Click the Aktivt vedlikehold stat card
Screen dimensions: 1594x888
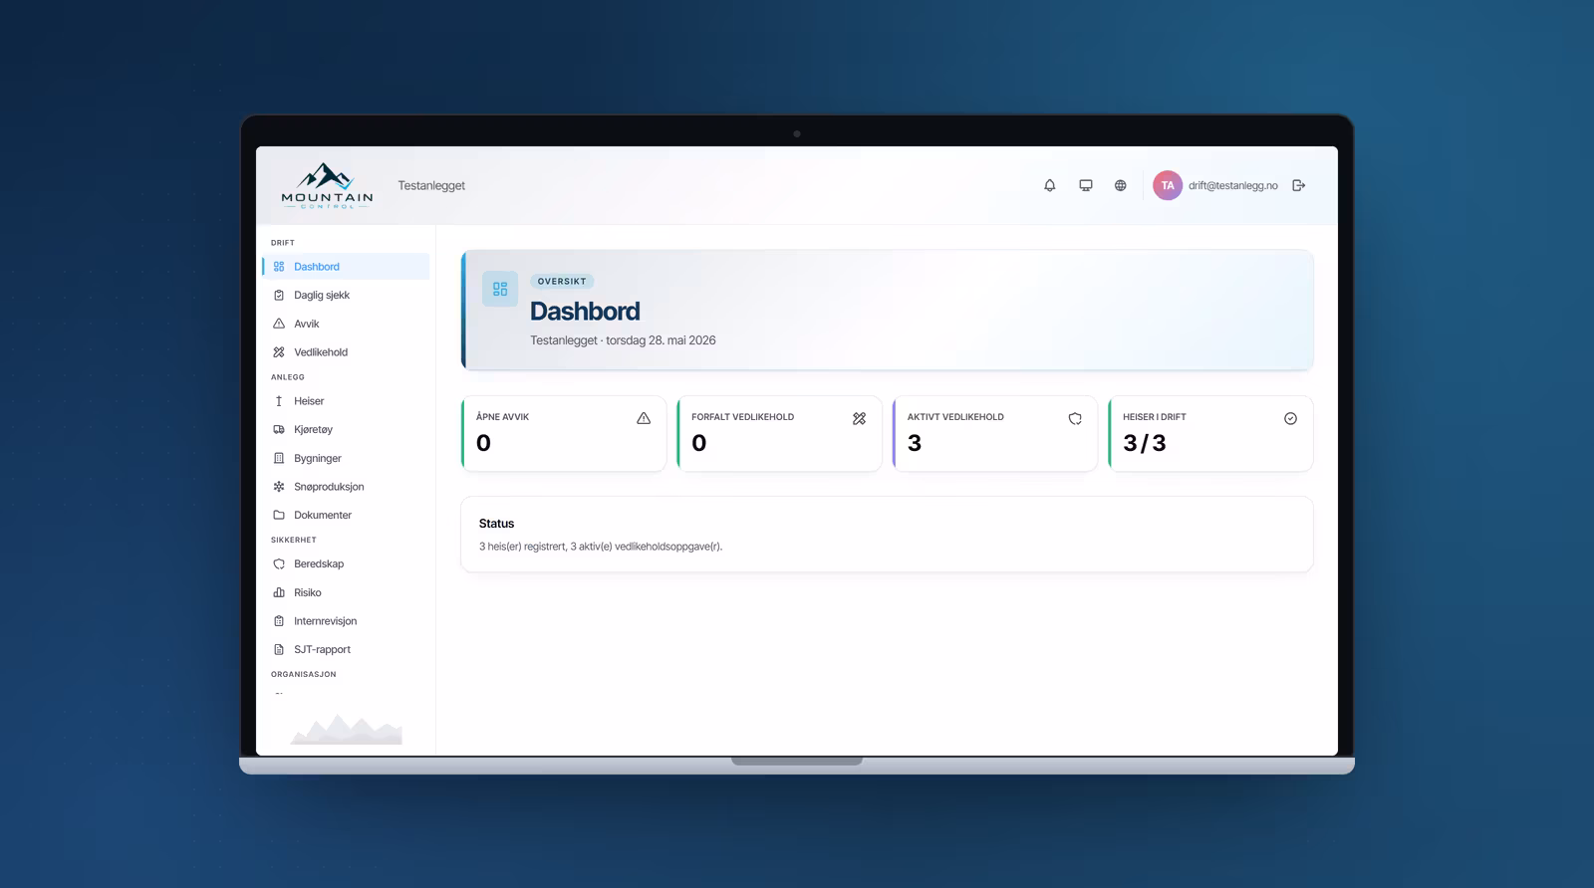(995, 433)
